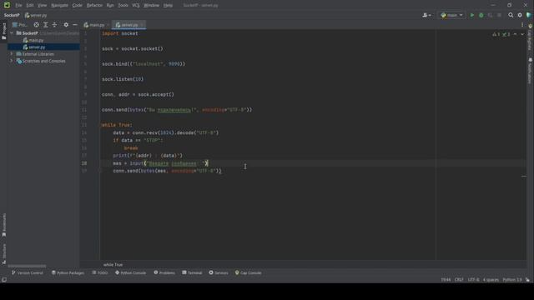Open the Project tool window stripe button
Screen dimensions: 534x300
pos(4,32)
